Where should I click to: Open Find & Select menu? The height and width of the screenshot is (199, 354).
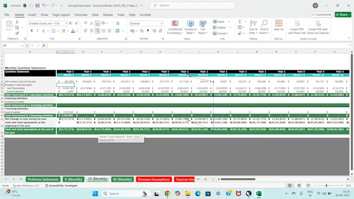264,27
